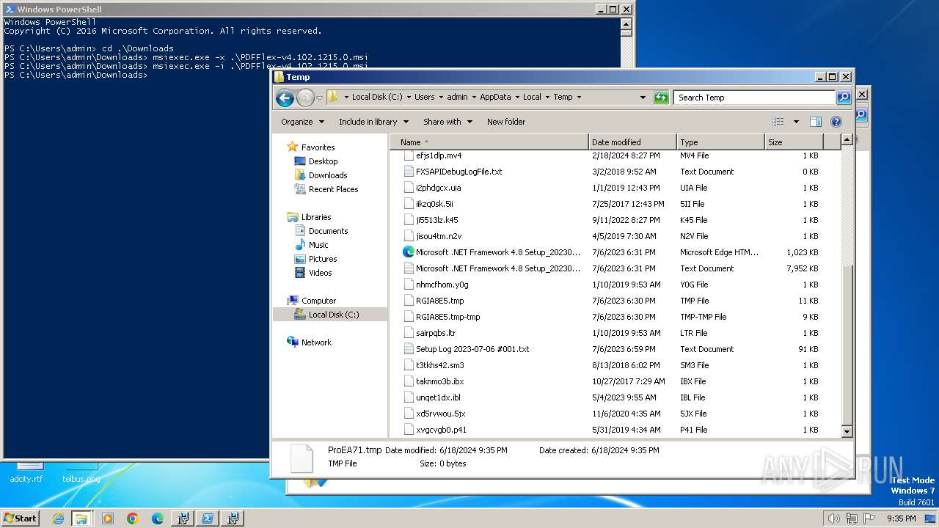Sort files by Date modified column

[632, 142]
